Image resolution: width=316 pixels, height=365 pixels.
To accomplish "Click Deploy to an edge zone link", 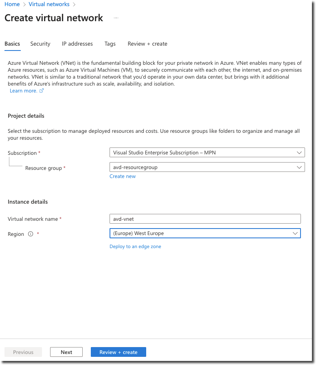I will point(135,246).
